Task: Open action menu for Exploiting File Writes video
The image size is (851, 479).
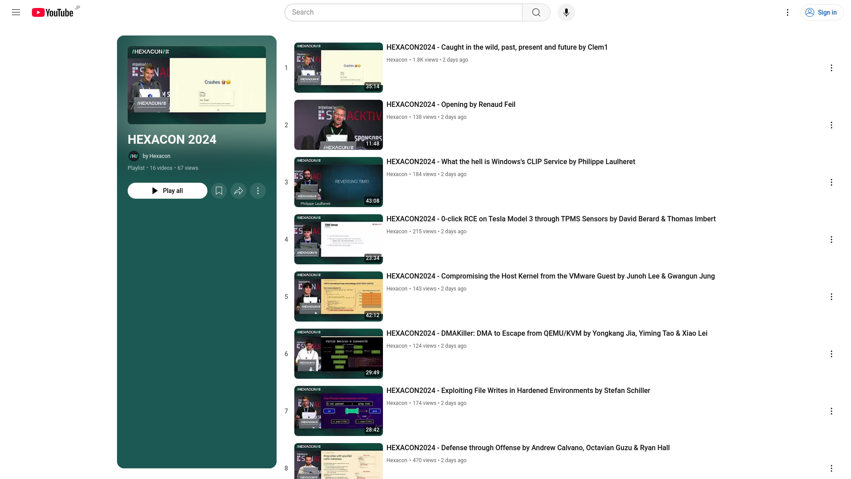Action: [831, 411]
